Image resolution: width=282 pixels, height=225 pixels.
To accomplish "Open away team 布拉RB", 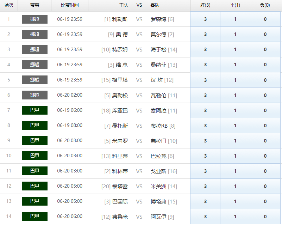I will click(159, 126).
